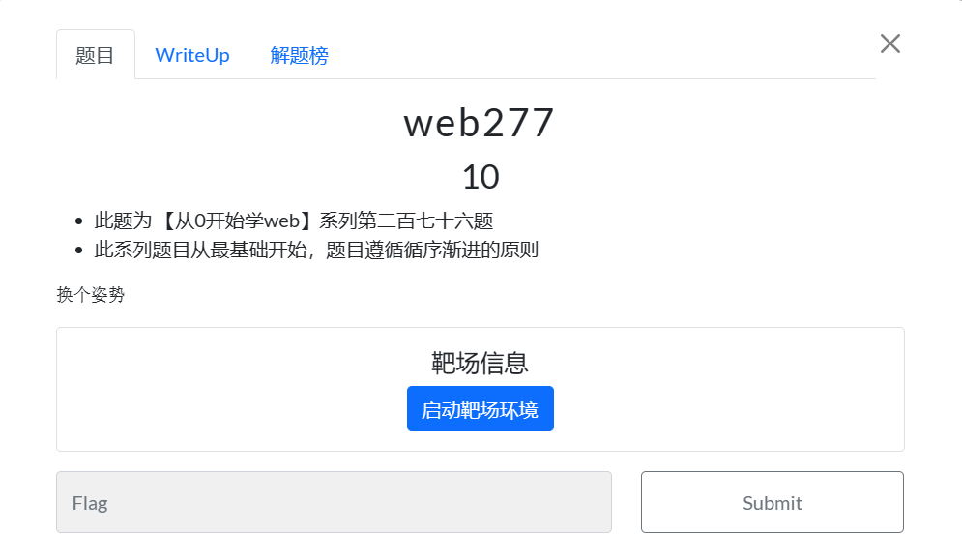Screen dimensions: 962x560
Task: Click the web277 challenge title
Action: [x=480, y=123]
